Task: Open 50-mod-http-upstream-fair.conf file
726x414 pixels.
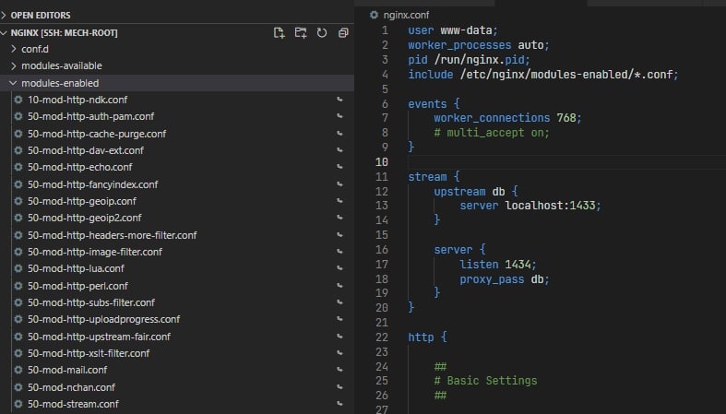Action: [99, 337]
